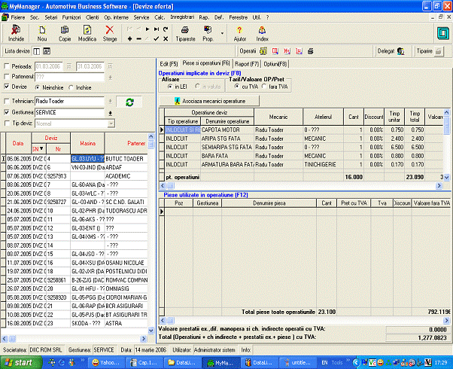The height and width of the screenshot is (369, 453).
Task: Click the Copie toolbar icon
Action: (x=65, y=32)
